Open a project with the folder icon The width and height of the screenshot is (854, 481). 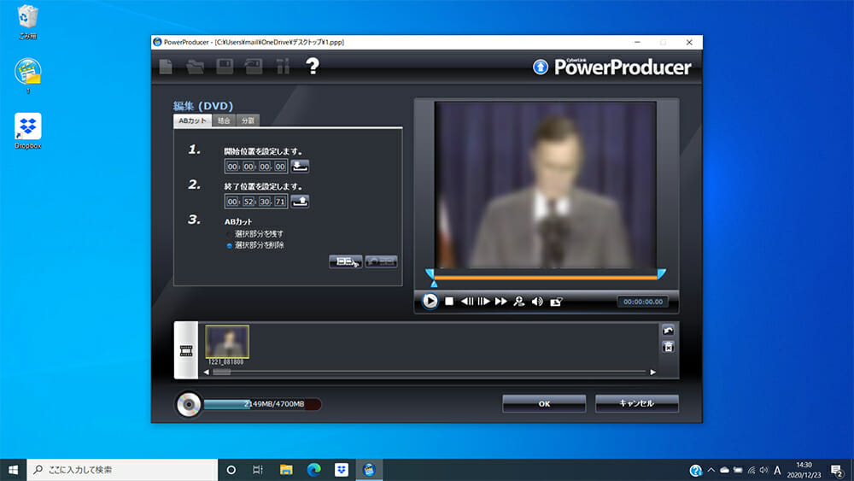(x=195, y=67)
